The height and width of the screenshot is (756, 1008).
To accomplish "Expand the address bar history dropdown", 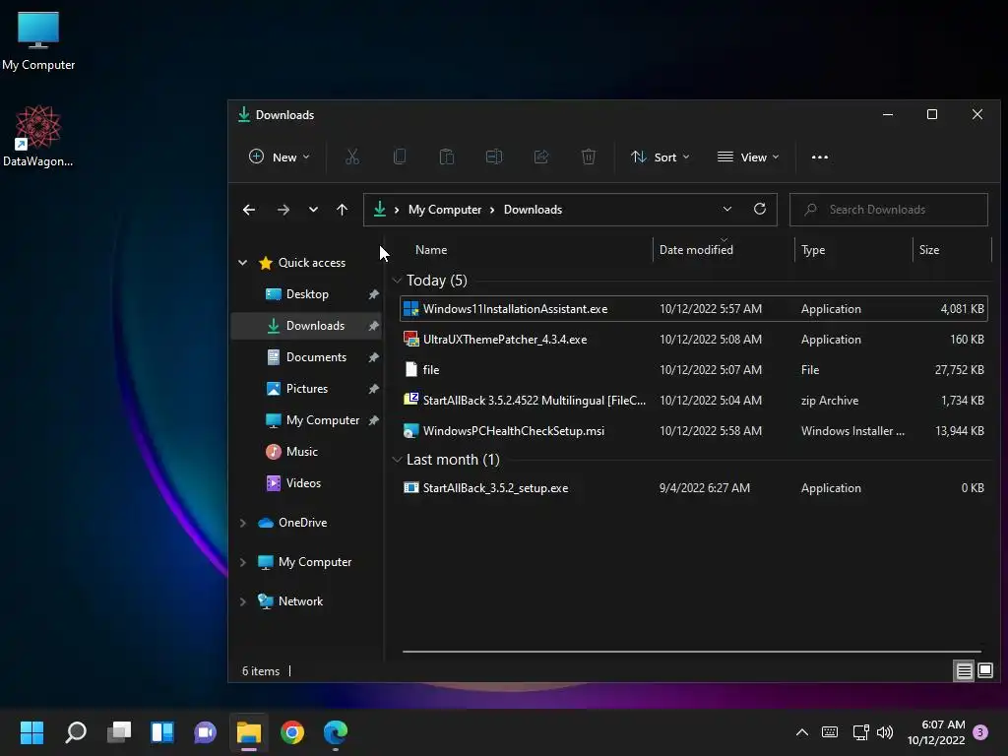I will click(727, 209).
